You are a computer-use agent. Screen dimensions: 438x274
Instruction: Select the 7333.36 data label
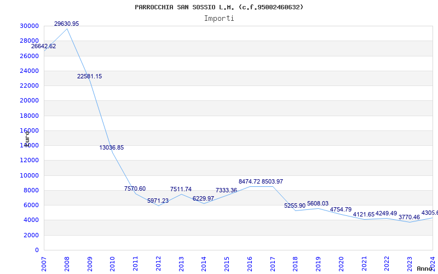226,190
